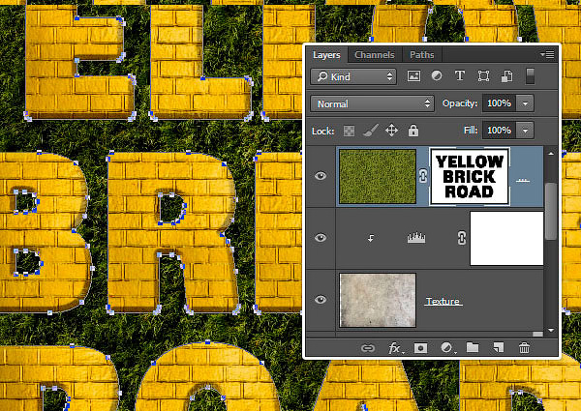The image size is (581, 411).
Task: Click the link layers icon at panel bottom
Action: click(368, 348)
